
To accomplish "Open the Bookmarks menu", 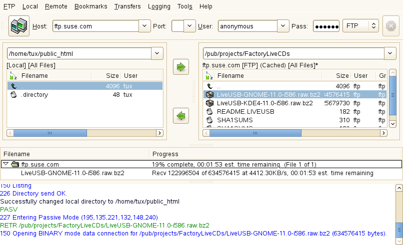I will pyautogui.click(x=90, y=6).
